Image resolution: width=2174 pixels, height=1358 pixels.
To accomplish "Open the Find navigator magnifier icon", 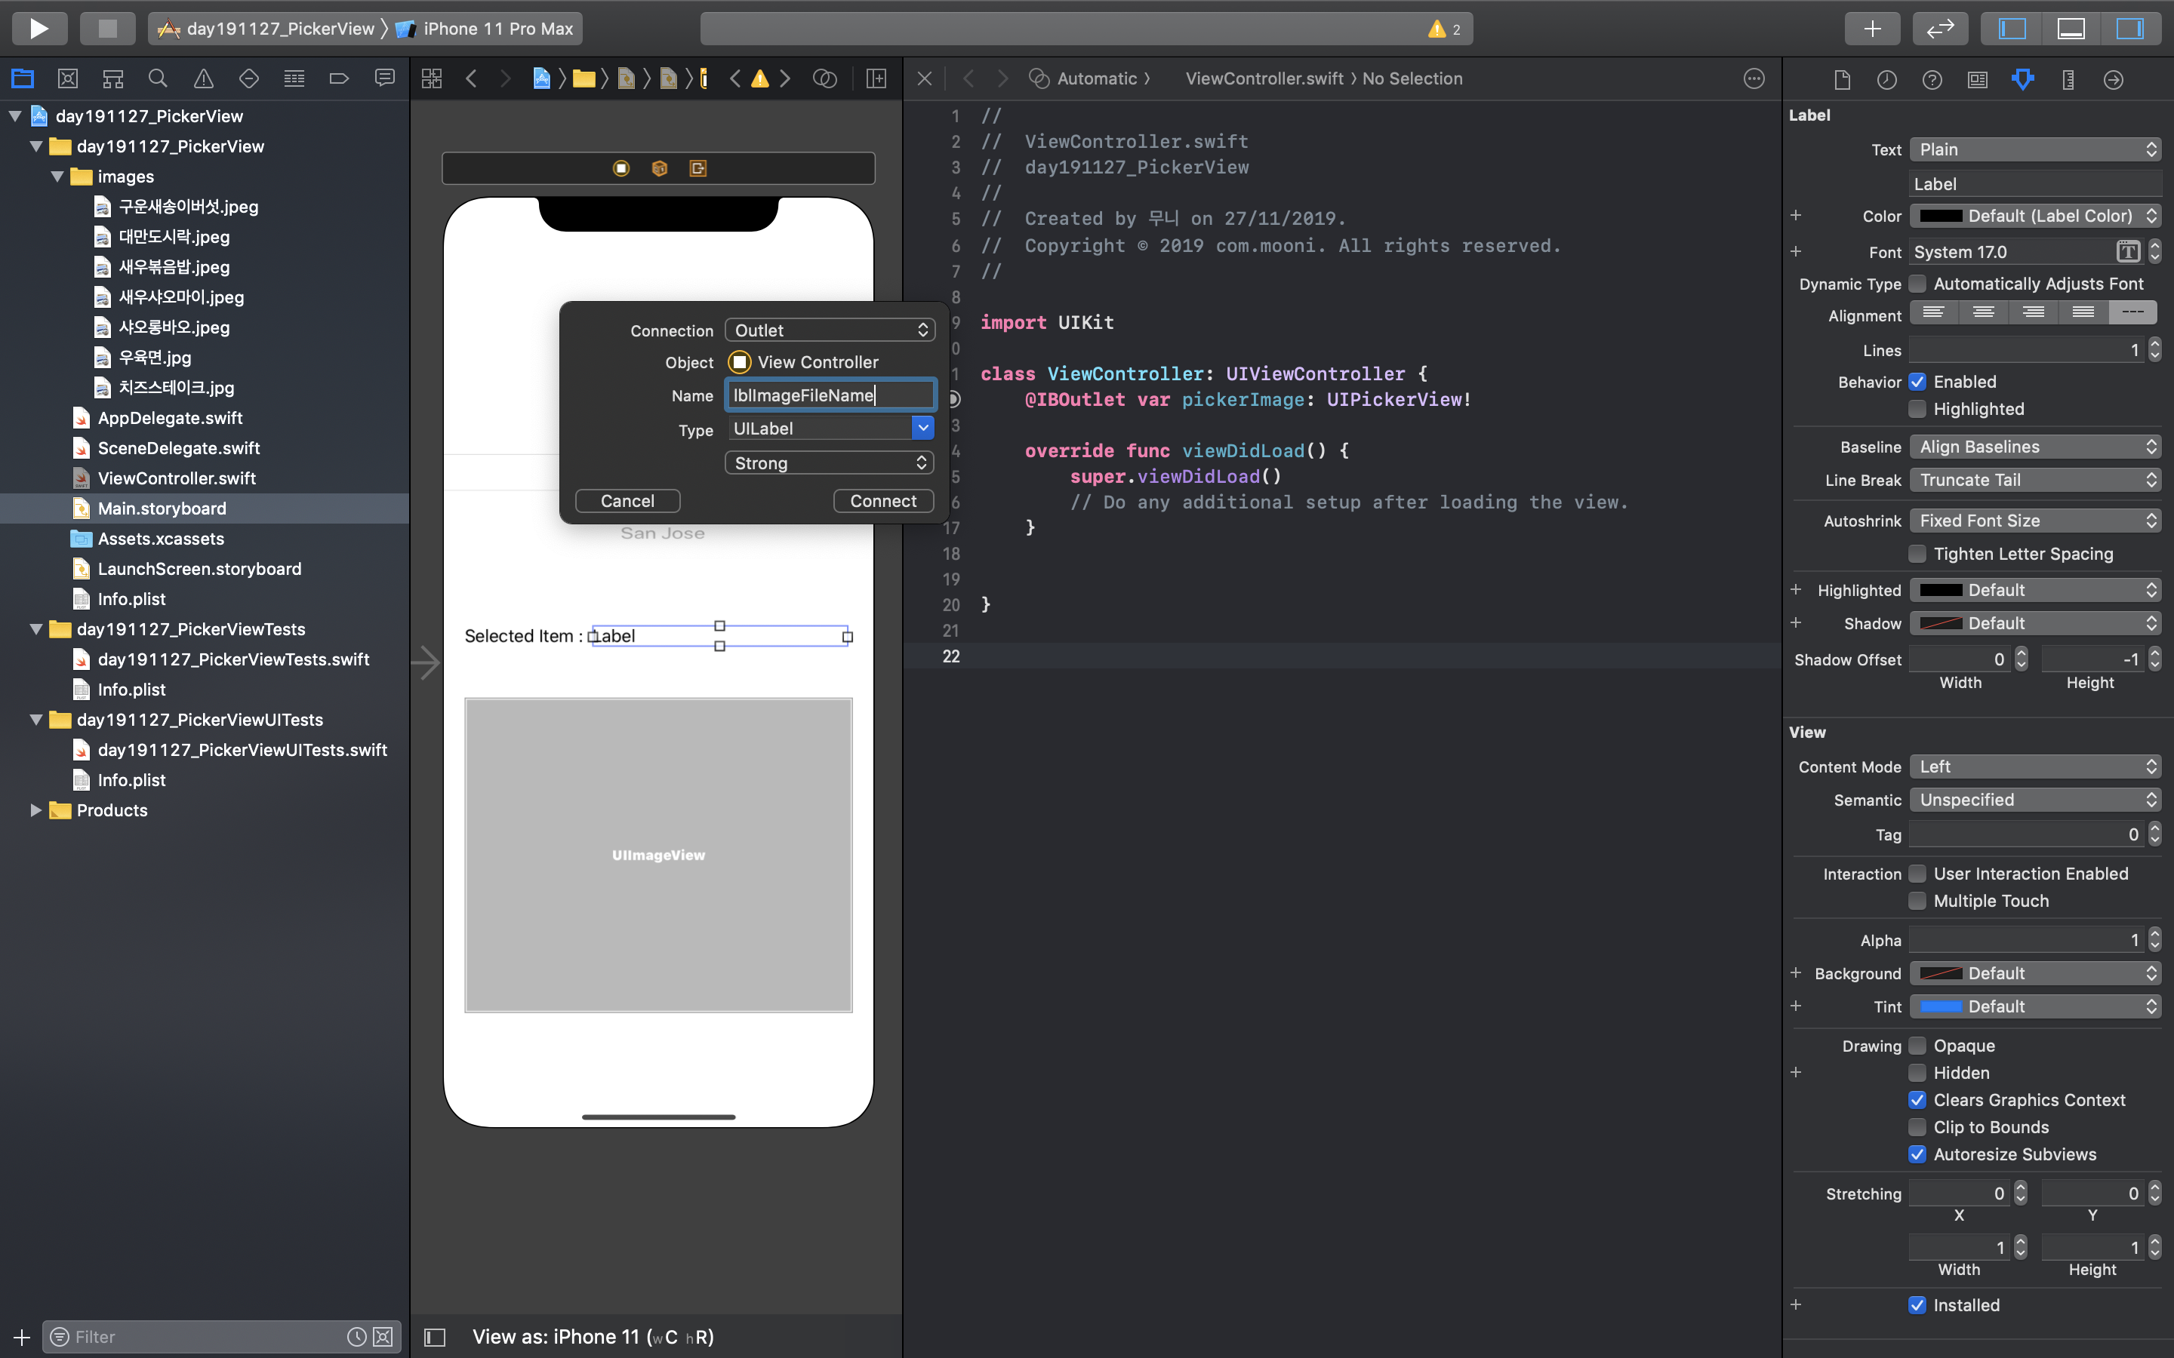I will 158,79.
